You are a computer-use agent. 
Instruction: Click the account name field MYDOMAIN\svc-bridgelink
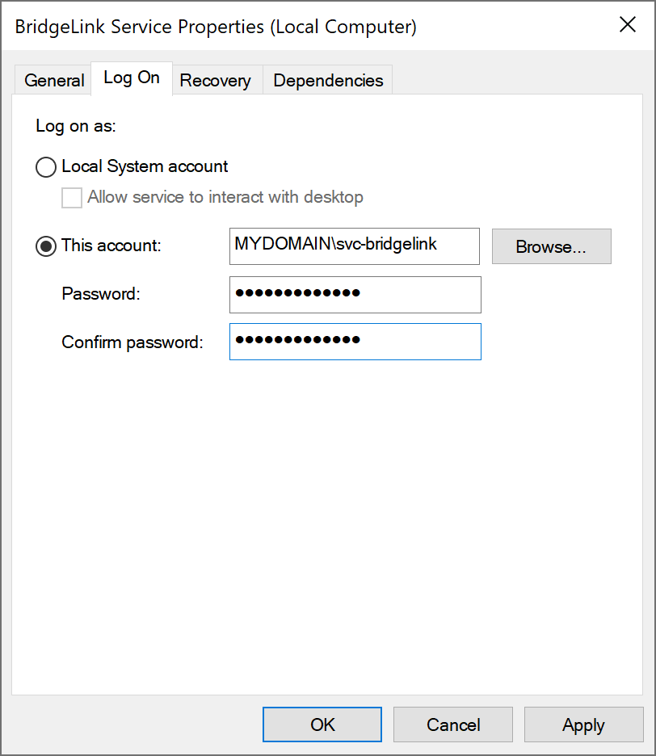(355, 246)
